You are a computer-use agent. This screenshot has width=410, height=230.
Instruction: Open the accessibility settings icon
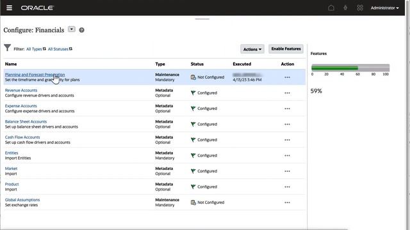tap(345, 8)
